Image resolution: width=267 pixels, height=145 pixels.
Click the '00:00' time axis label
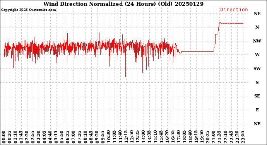(4, 137)
